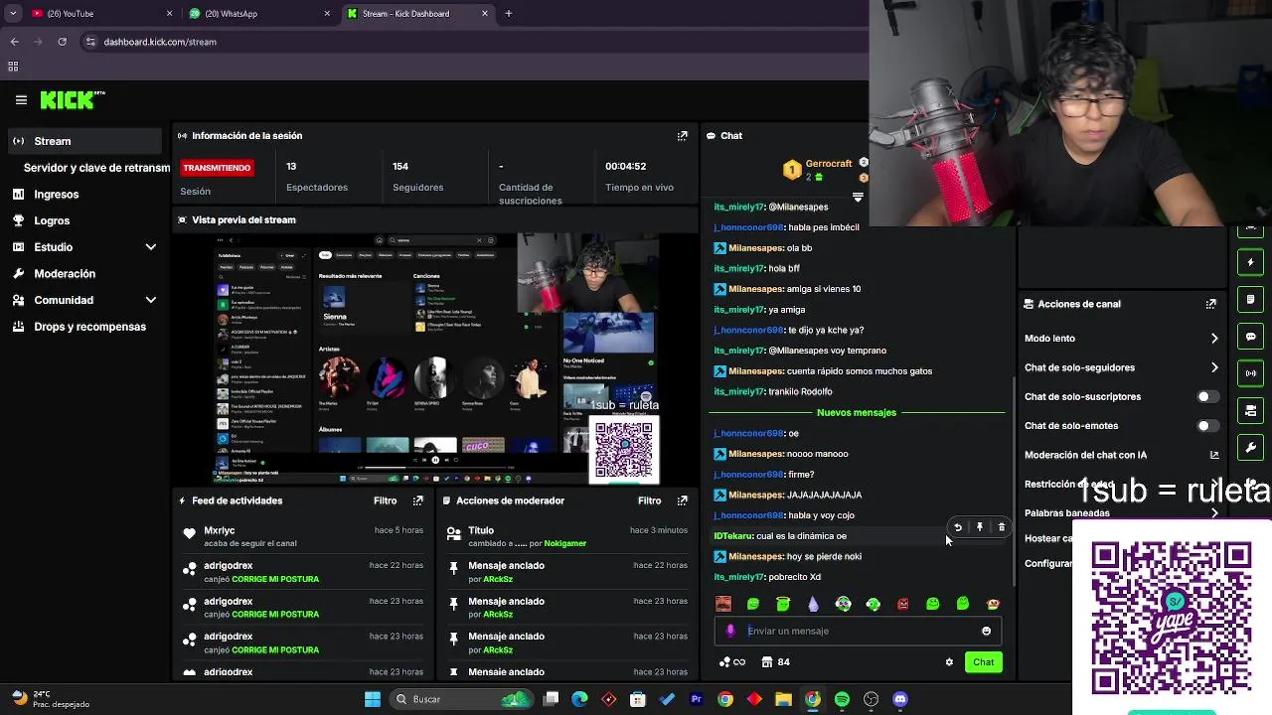Click the broadcast signal icon in right sidebar
The height and width of the screenshot is (715, 1272).
(1251, 373)
